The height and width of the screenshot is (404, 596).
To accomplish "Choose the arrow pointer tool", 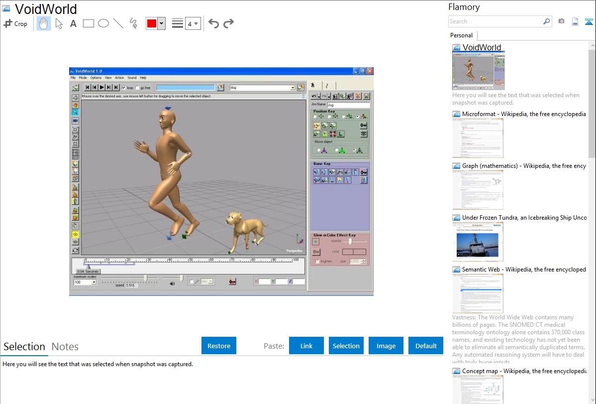I will pyautogui.click(x=59, y=23).
